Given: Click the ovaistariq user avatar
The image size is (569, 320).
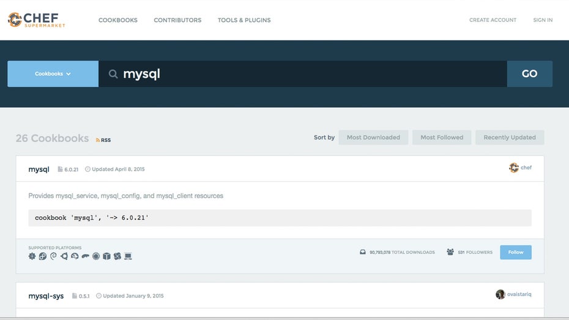Looking at the screenshot, I should point(500,294).
